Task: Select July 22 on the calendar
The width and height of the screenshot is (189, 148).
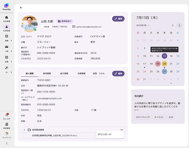Action: pyautogui.click(x=178, y=64)
